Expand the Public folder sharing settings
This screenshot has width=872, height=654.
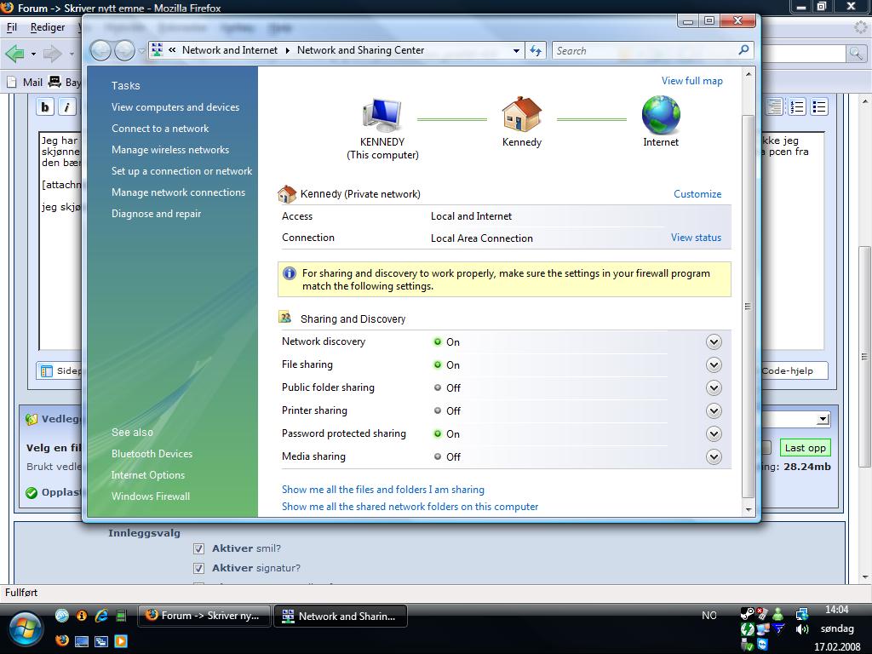[714, 387]
